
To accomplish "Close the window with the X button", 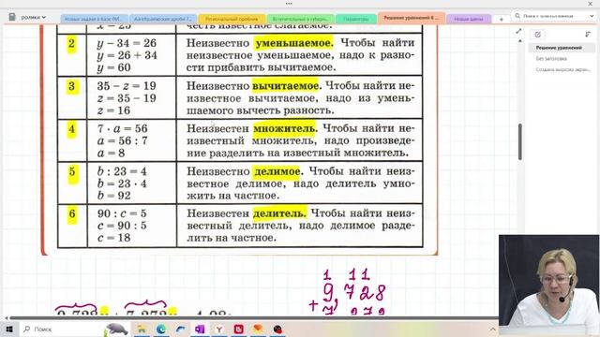I will click(x=590, y=4).
